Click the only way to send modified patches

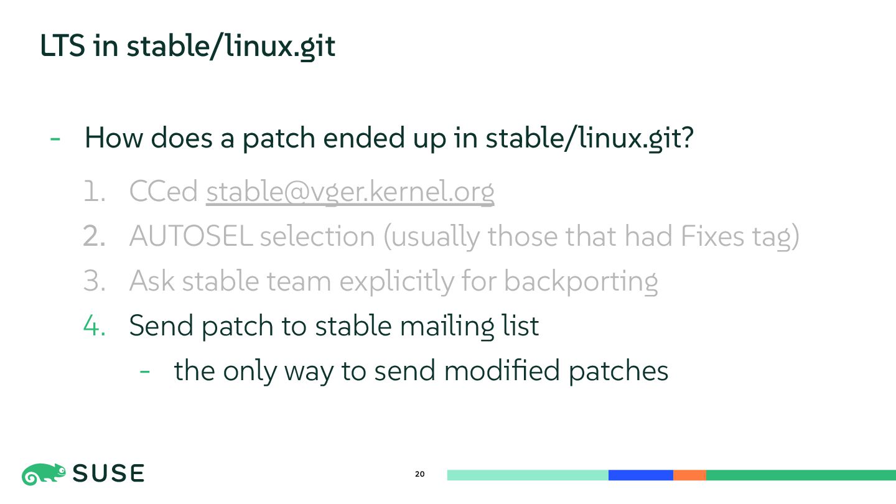(421, 370)
